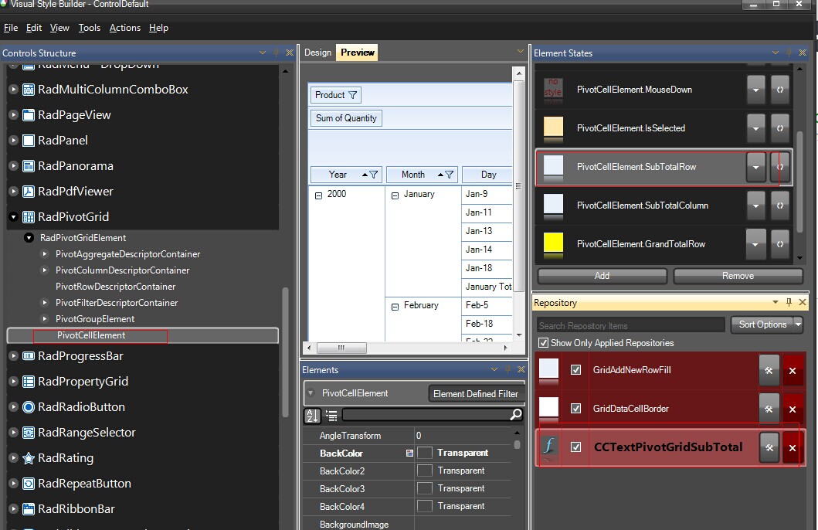This screenshot has width=818, height=530.
Task: Click the RadPropertyGrid control icon
Action: (x=29, y=382)
